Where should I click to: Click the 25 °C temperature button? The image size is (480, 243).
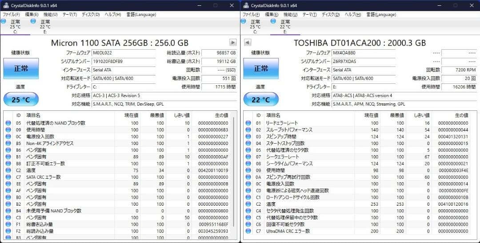[x=21, y=99]
